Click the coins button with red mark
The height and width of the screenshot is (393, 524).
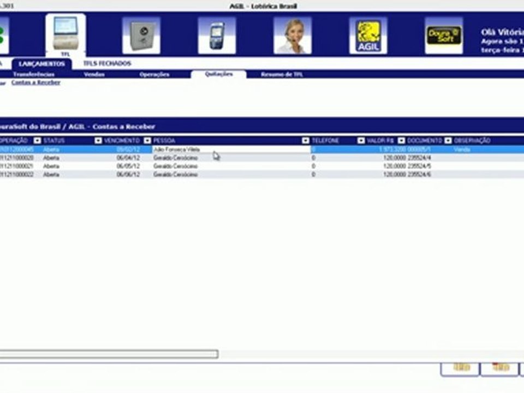coord(499,369)
